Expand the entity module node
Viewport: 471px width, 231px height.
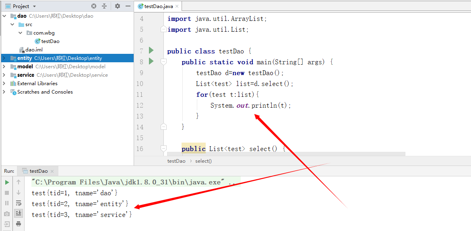point(4,58)
